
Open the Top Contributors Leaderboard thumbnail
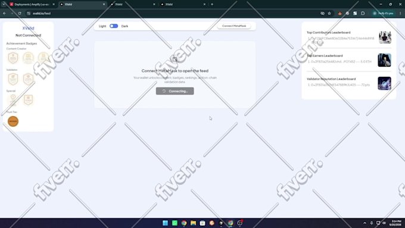click(385, 37)
